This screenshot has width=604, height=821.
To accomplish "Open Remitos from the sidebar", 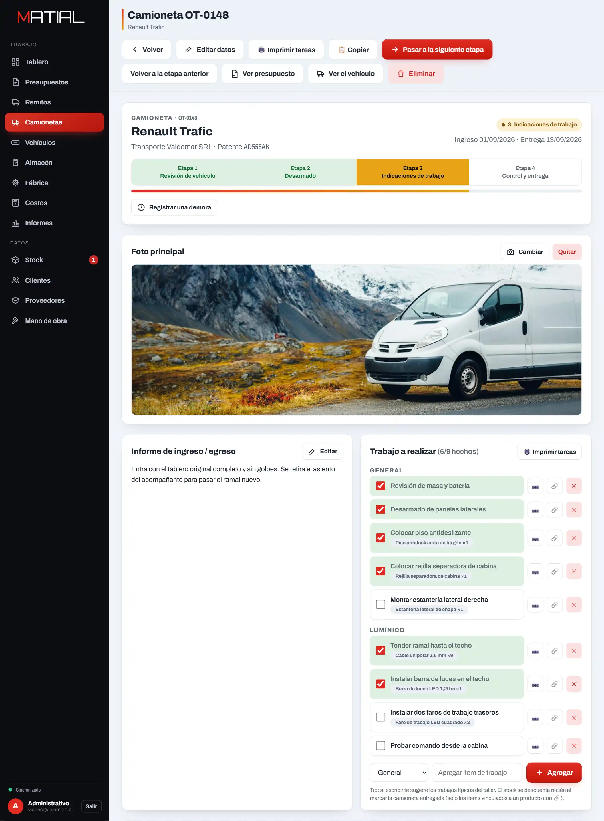I will click(x=54, y=102).
